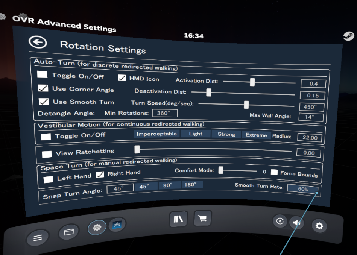Open the blue star overlay app icon

coord(117,225)
